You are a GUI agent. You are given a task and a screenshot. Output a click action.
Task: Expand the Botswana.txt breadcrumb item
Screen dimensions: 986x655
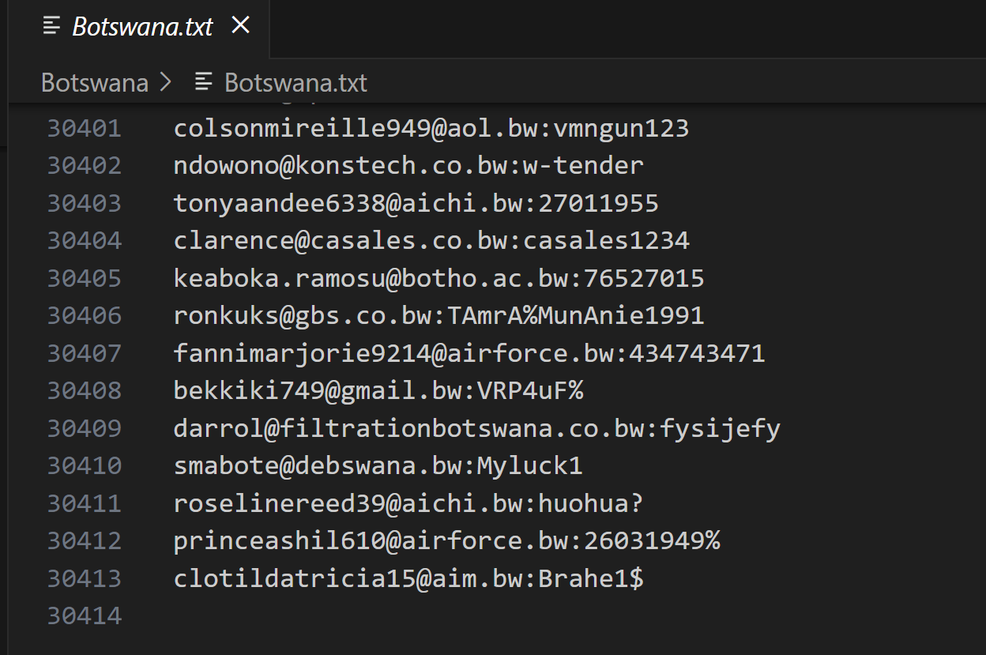click(x=295, y=82)
